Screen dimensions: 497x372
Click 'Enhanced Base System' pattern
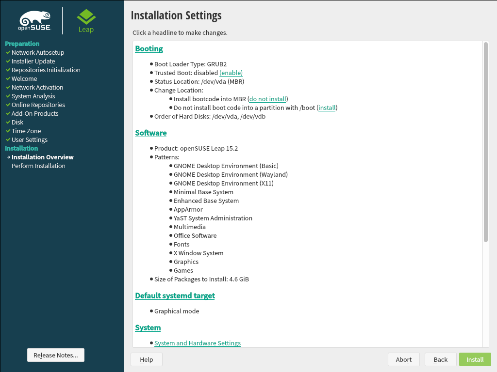point(206,201)
